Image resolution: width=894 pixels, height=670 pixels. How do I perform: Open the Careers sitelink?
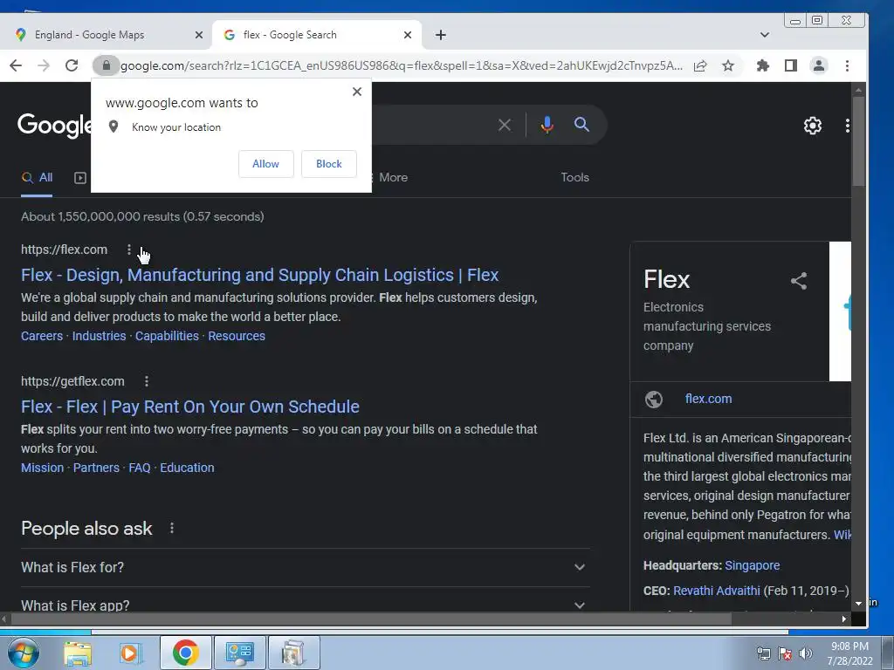pyautogui.click(x=42, y=336)
